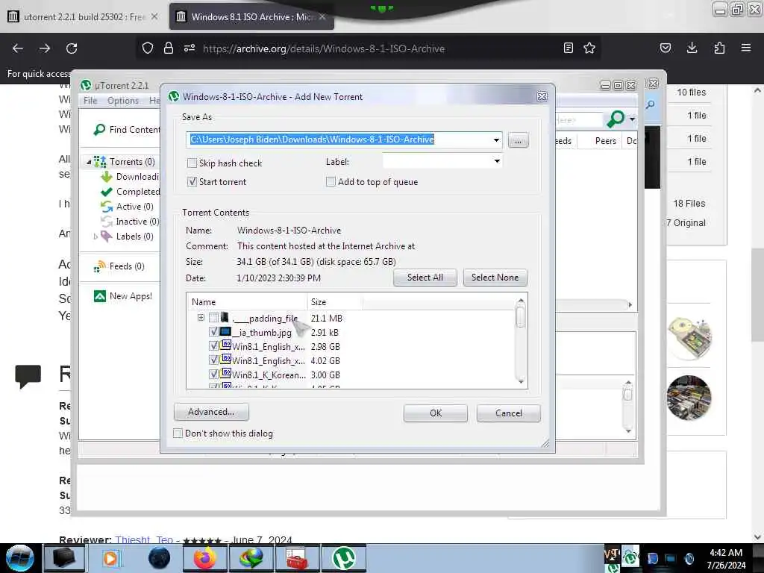This screenshot has height=573, width=764.
Task: Open media player taskbar icon
Action: (x=111, y=558)
